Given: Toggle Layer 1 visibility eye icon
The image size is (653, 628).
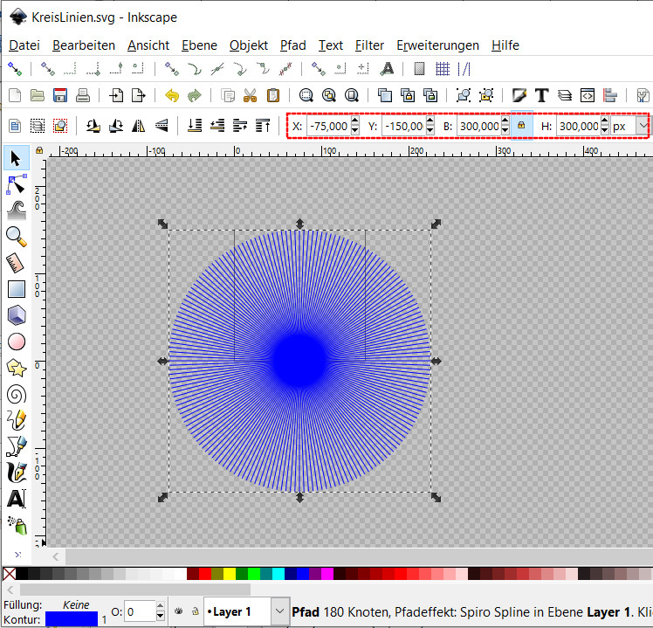Looking at the screenshot, I should click(x=178, y=611).
